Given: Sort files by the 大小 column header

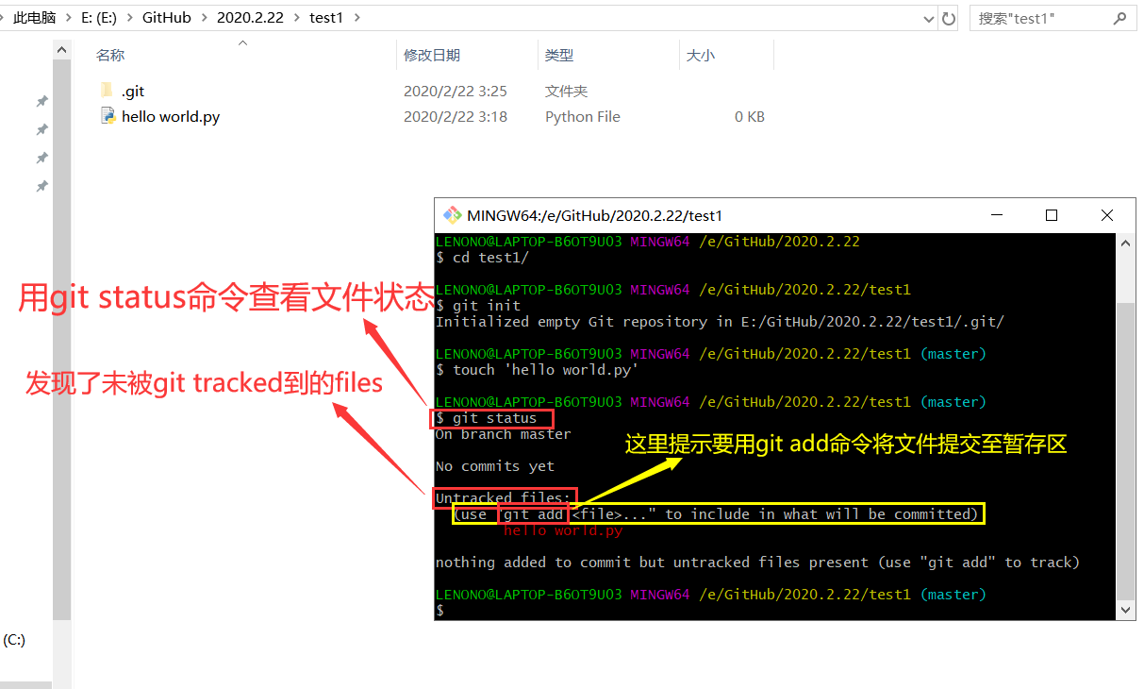Looking at the screenshot, I should (699, 55).
